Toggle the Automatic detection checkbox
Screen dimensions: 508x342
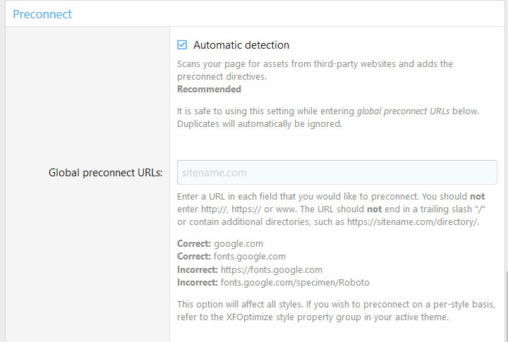coord(182,45)
